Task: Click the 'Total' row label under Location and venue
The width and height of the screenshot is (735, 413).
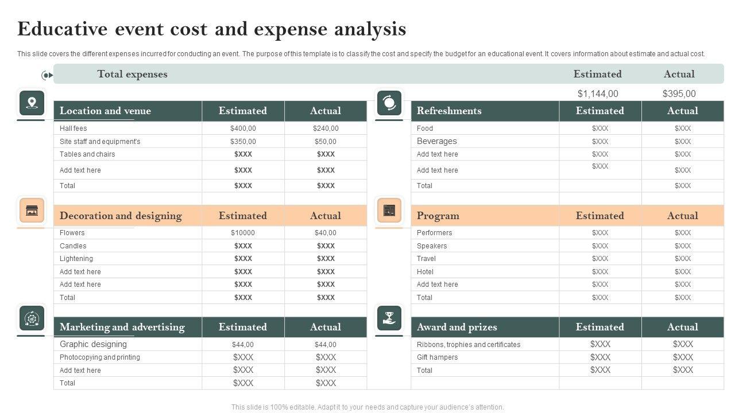Action: coord(68,186)
